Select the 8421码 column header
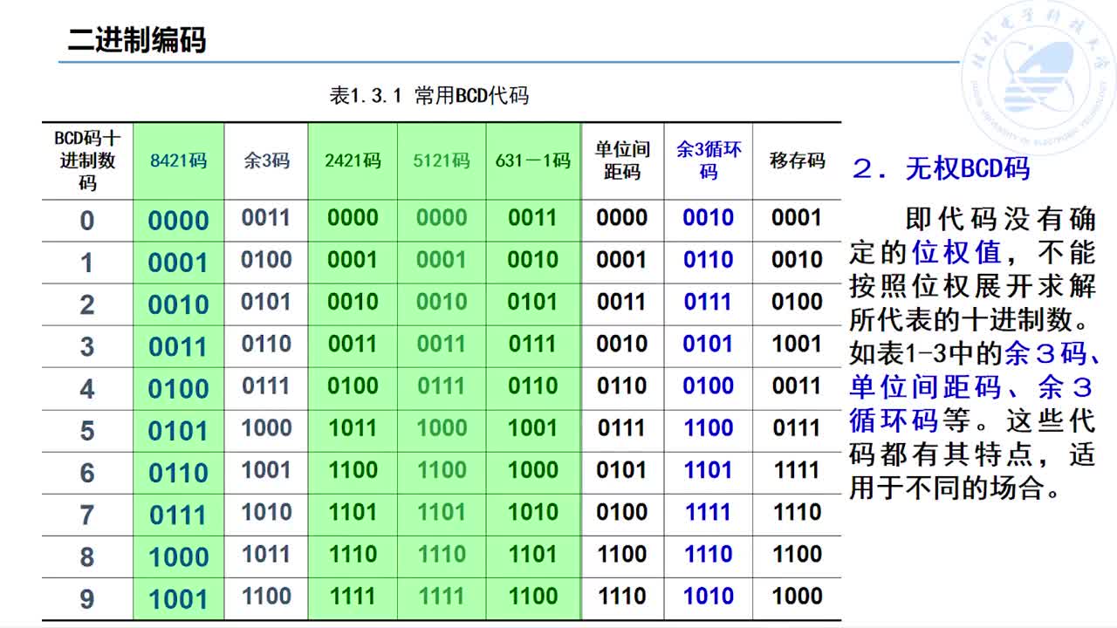The height and width of the screenshot is (628, 1117). [x=178, y=160]
